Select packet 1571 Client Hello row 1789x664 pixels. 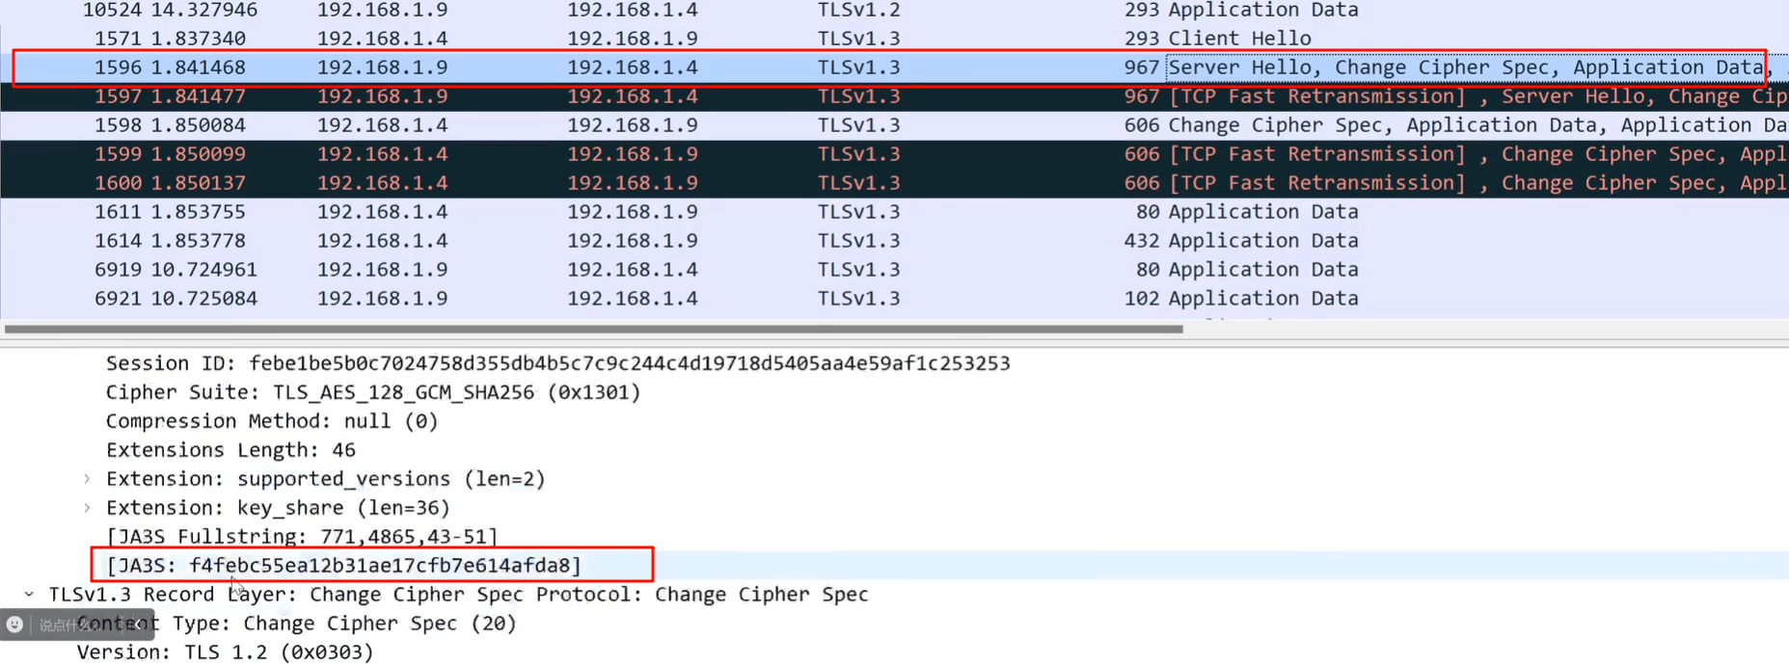[894, 39]
